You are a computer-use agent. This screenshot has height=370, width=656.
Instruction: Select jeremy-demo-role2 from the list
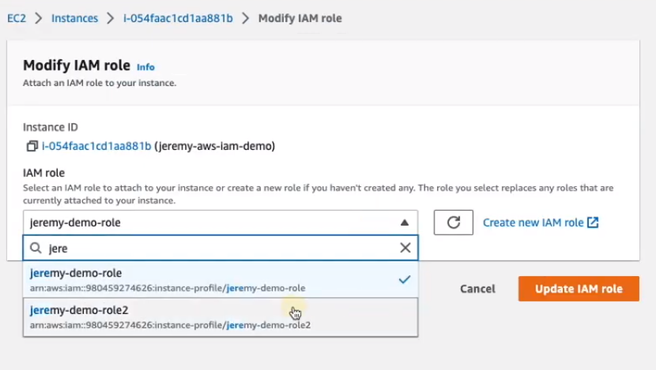pos(221,317)
